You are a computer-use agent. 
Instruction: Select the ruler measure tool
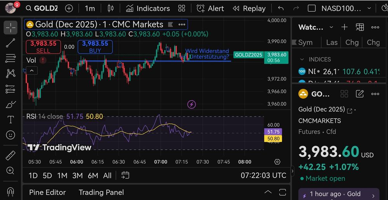pyautogui.click(x=10, y=155)
